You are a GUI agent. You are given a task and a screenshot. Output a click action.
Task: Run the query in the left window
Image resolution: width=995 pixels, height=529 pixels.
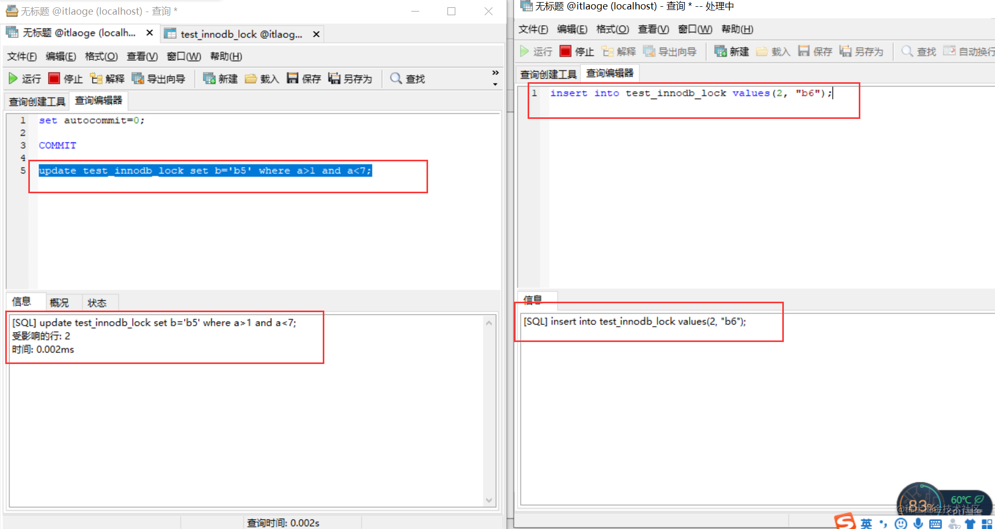25,79
